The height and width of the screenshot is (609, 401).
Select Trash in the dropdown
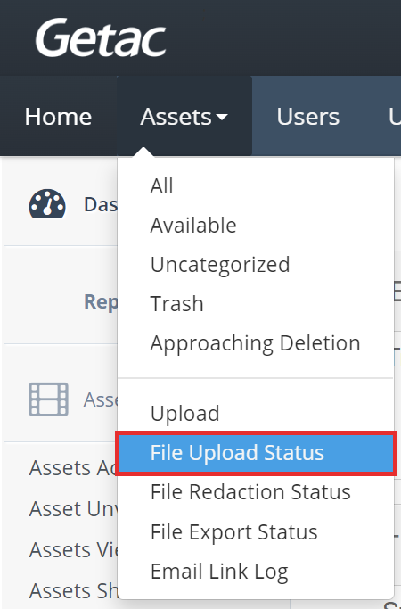coord(176,304)
